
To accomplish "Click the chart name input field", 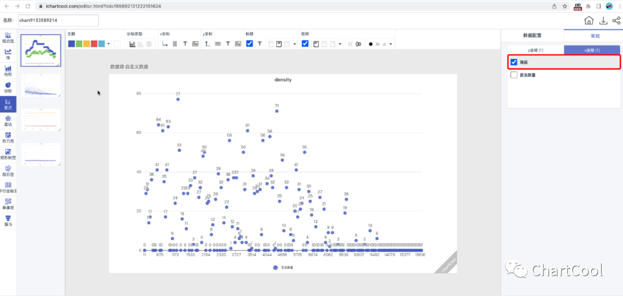I will tap(58, 21).
